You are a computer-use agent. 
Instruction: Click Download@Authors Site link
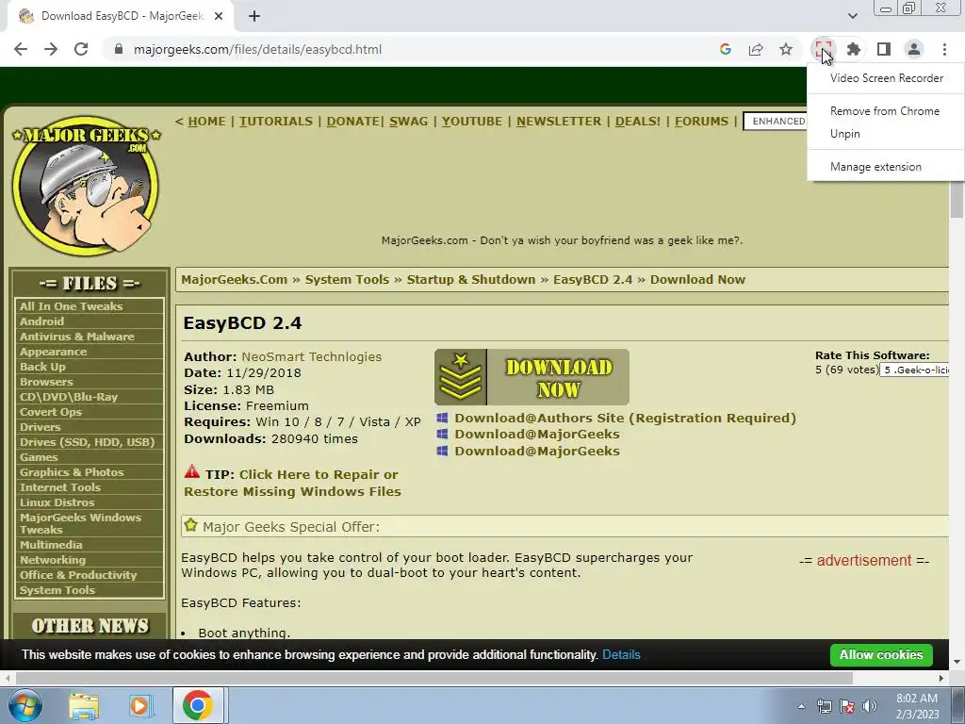pyautogui.click(x=626, y=418)
